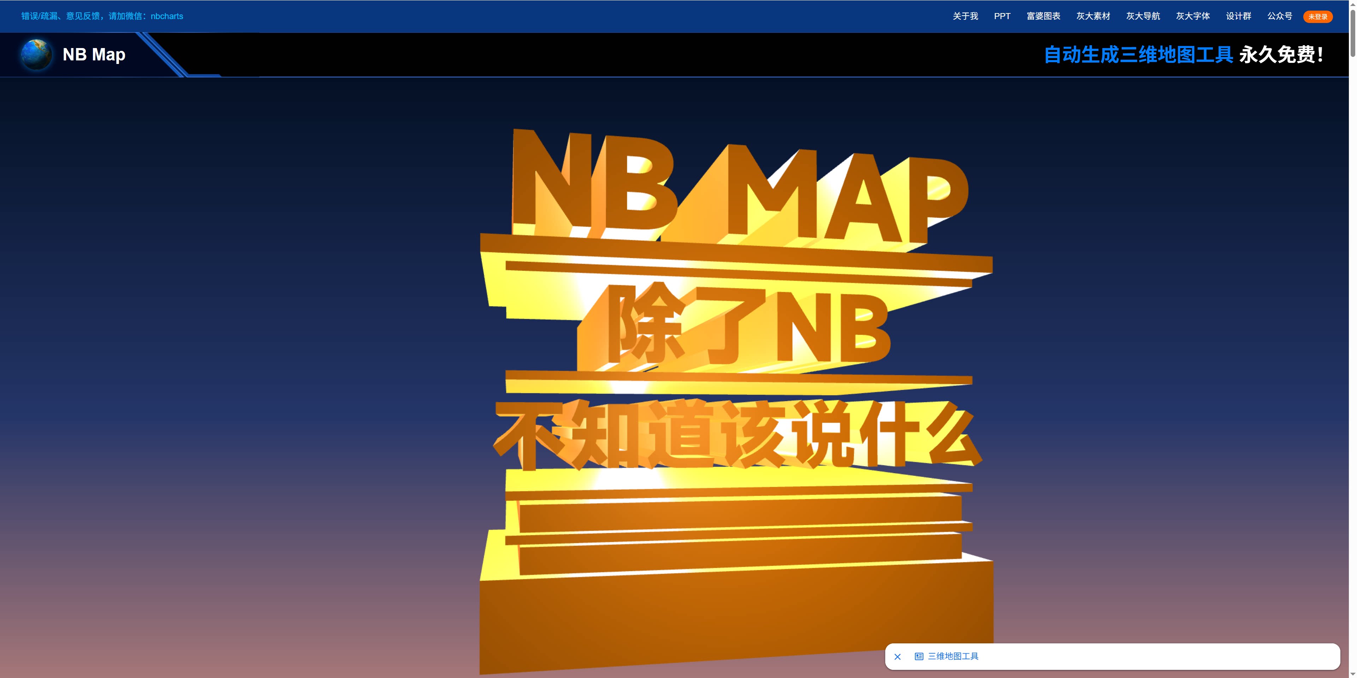This screenshot has width=1357, height=678.
Task: Click the NB Map title text
Action: 94,54
